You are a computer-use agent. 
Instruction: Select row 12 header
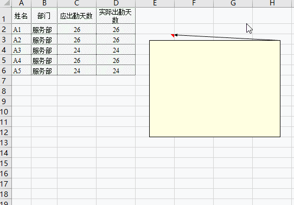point(5,132)
